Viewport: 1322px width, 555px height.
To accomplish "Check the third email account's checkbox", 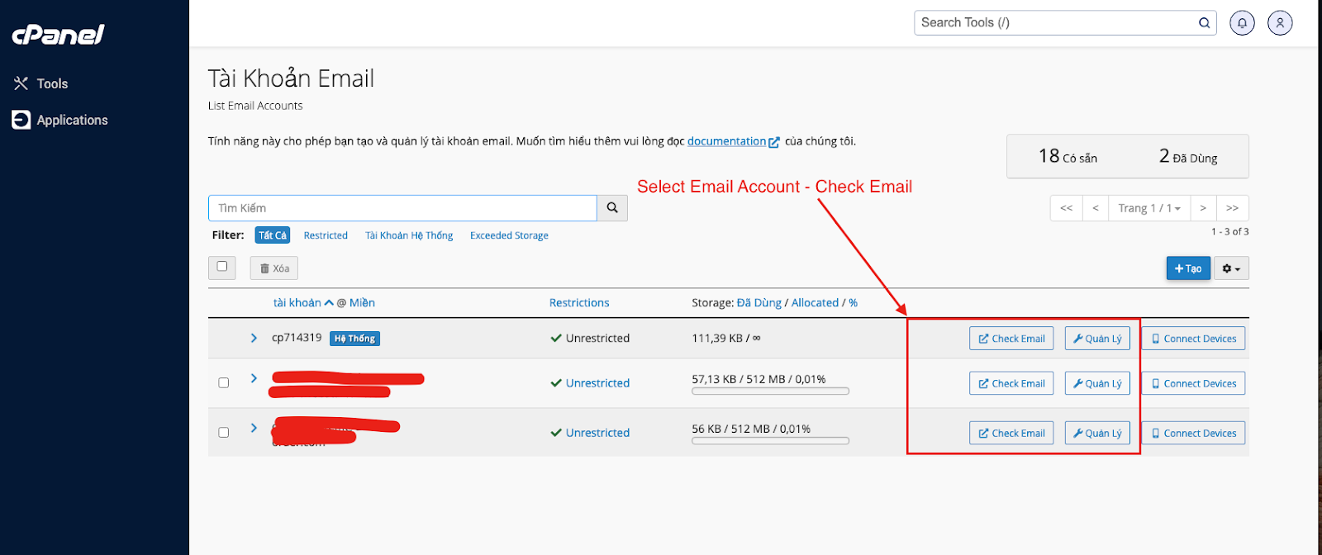I will click(223, 433).
